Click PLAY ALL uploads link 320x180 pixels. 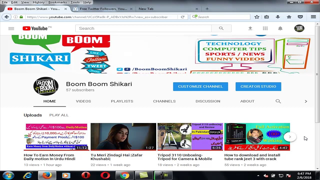[x=59, y=115]
